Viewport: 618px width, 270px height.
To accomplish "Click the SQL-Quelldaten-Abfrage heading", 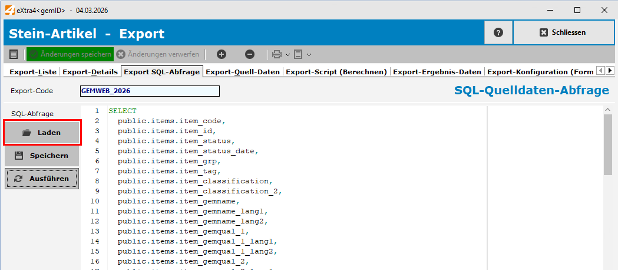I will [x=531, y=91].
